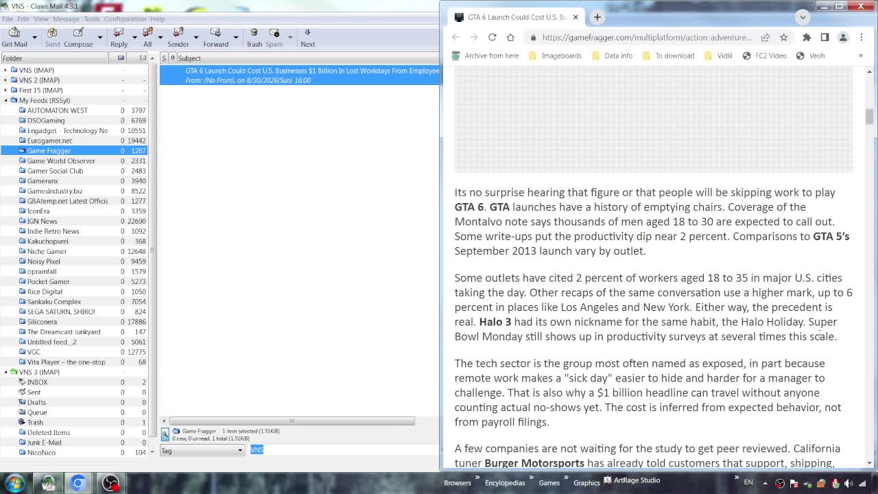Open the Reply All dropdown arrow
Screen dimensions: 878x494
[x=160, y=37]
